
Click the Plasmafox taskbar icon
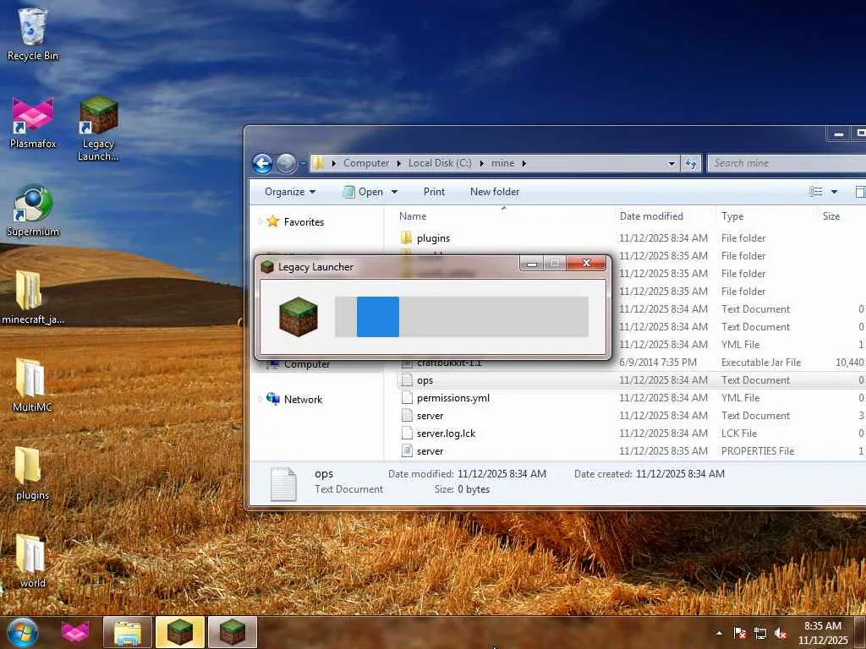[x=75, y=632]
